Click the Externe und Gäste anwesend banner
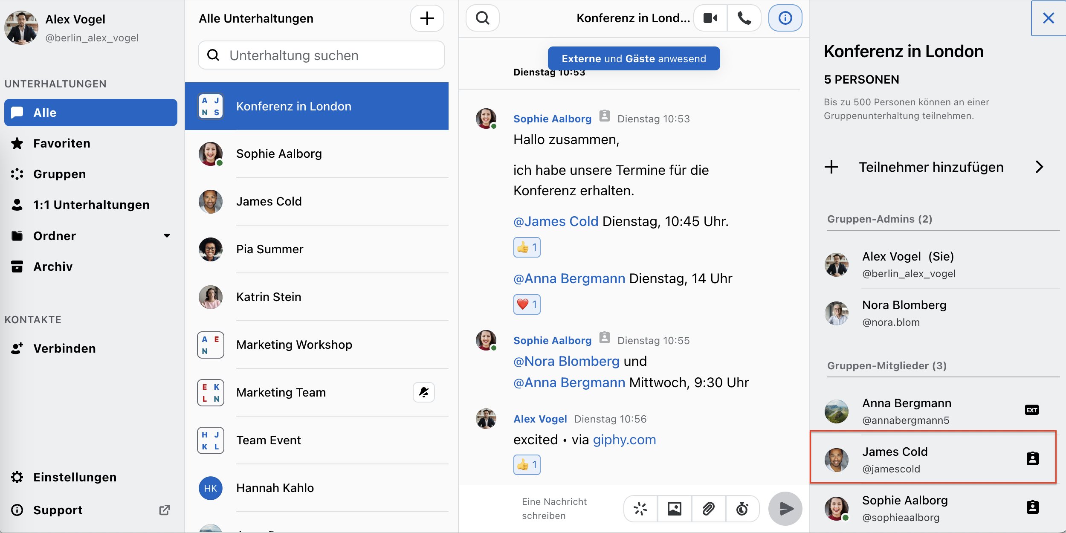The image size is (1066, 533). pos(634,58)
